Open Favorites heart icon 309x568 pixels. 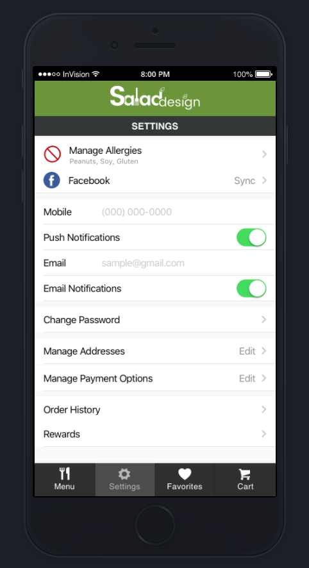[185, 474]
